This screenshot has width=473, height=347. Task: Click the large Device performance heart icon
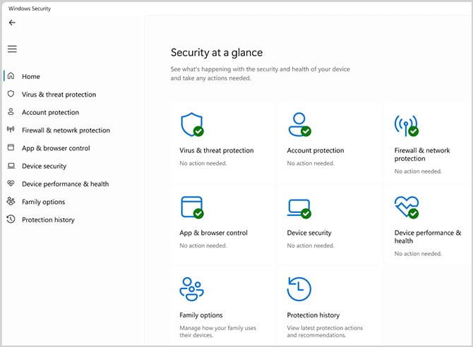point(407,207)
